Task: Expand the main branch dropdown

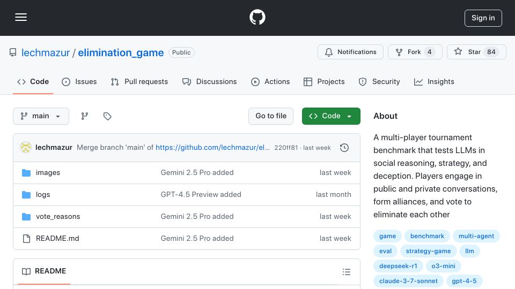Action: [x=41, y=116]
